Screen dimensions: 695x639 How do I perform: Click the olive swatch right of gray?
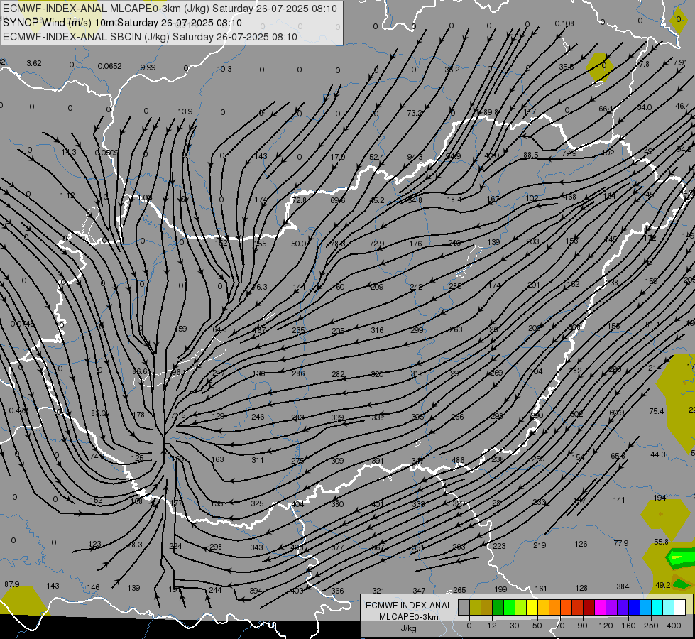pos(475,607)
